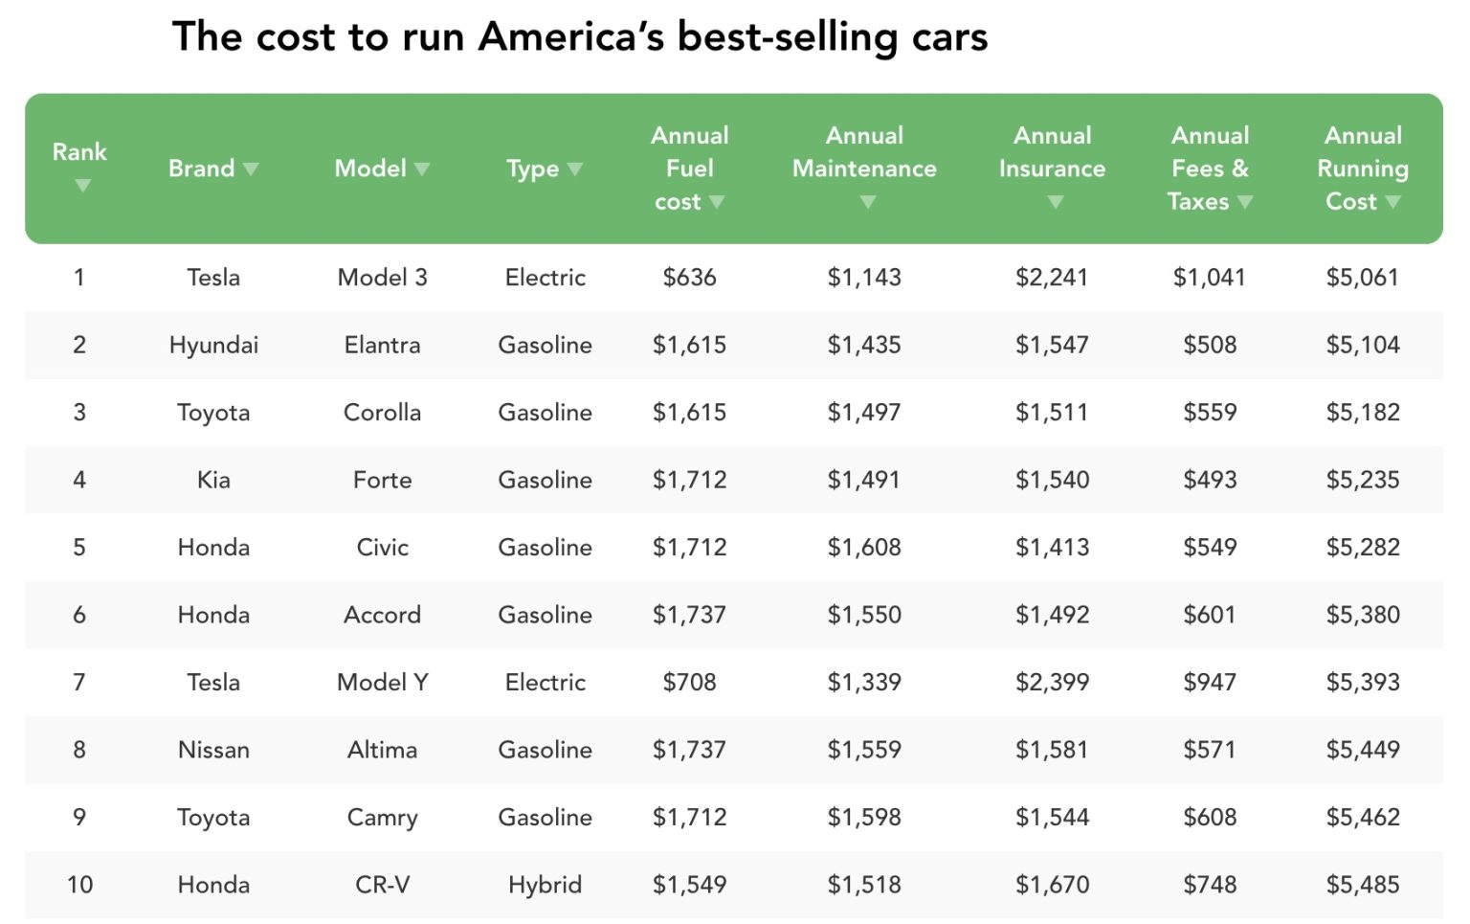Click the Annual Running Cost sort arrow

point(1392,202)
